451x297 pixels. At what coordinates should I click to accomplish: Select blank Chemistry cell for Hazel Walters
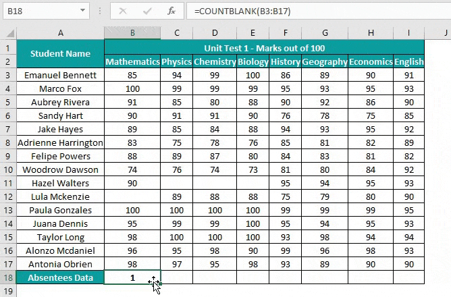(x=215, y=183)
